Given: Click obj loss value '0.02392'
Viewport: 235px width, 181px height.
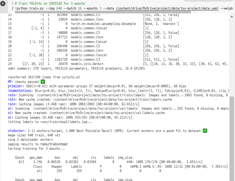Looking at the screenshot, I should click(x=72, y=162).
